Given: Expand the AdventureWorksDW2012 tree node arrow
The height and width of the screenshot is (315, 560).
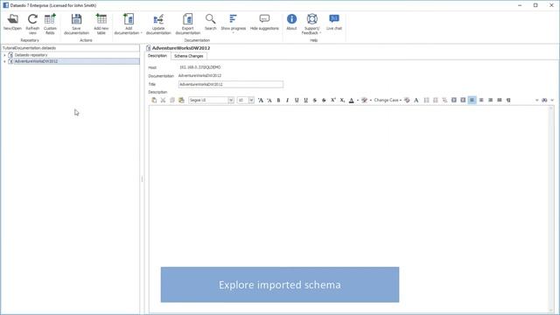Looking at the screenshot, I should [4, 61].
